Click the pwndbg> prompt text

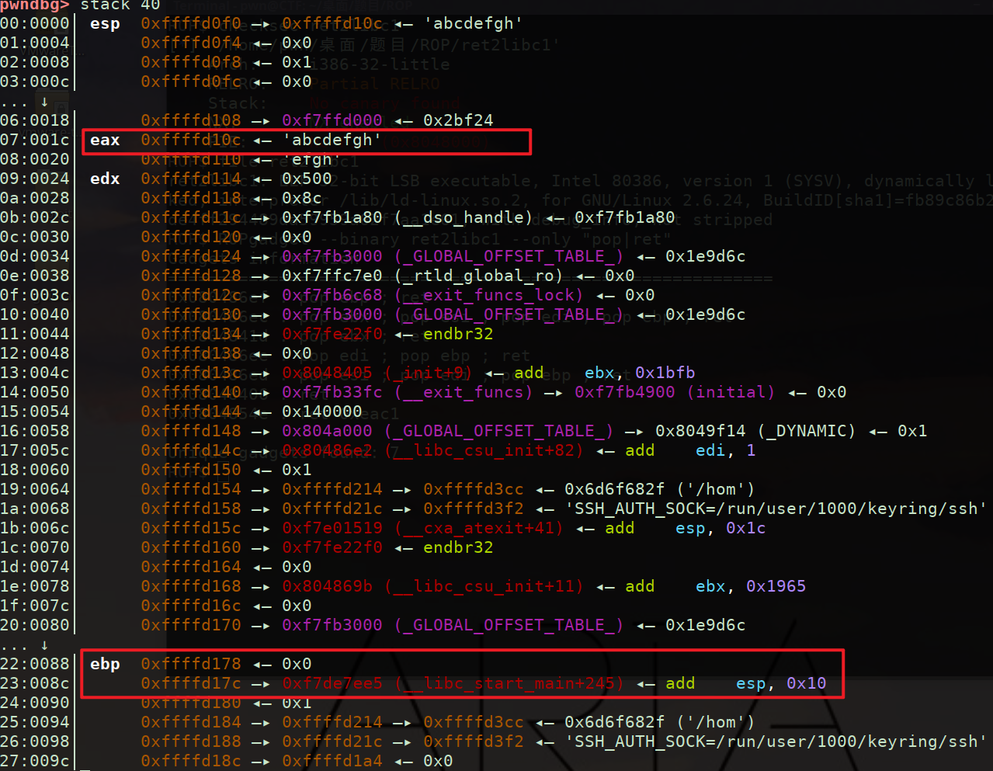[35, 5]
